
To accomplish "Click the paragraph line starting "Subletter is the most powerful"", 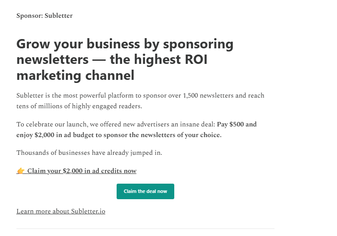I will 140,95.
